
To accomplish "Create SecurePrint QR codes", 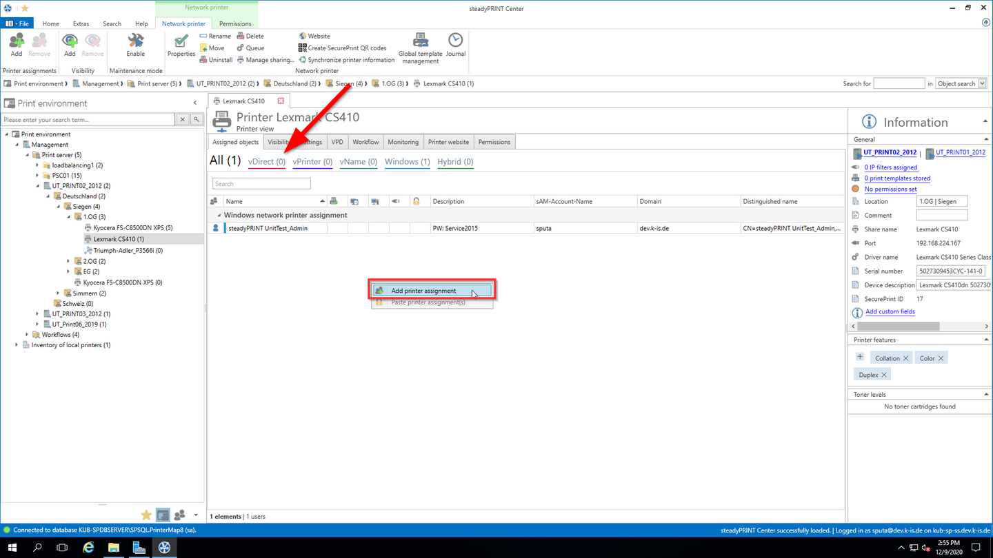I will click(342, 48).
